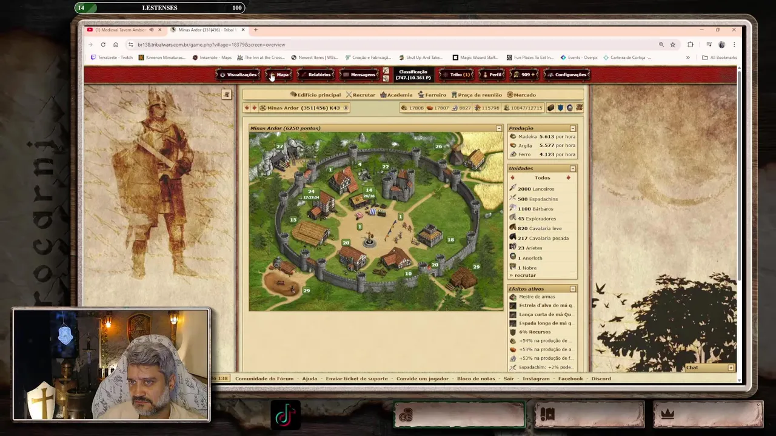The width and height of the screenshot is (776, 436).
Task: Switch to Medieval Tavern Ambience tab
Action: point(124,30)
